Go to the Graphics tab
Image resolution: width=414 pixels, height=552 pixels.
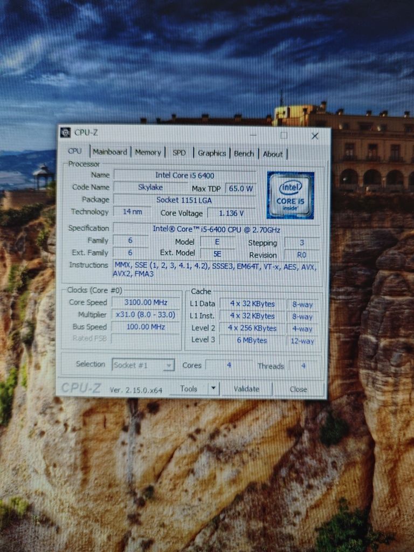click(211, 153)
